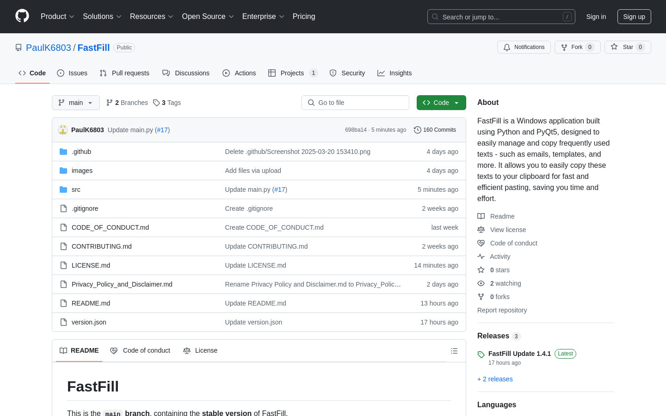Open the images folder

(82, 171)
